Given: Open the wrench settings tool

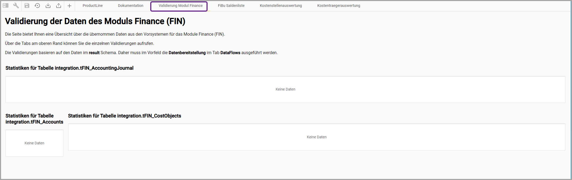Looking at the screenshot, I should pyautogui.click(x=16, y=6).
